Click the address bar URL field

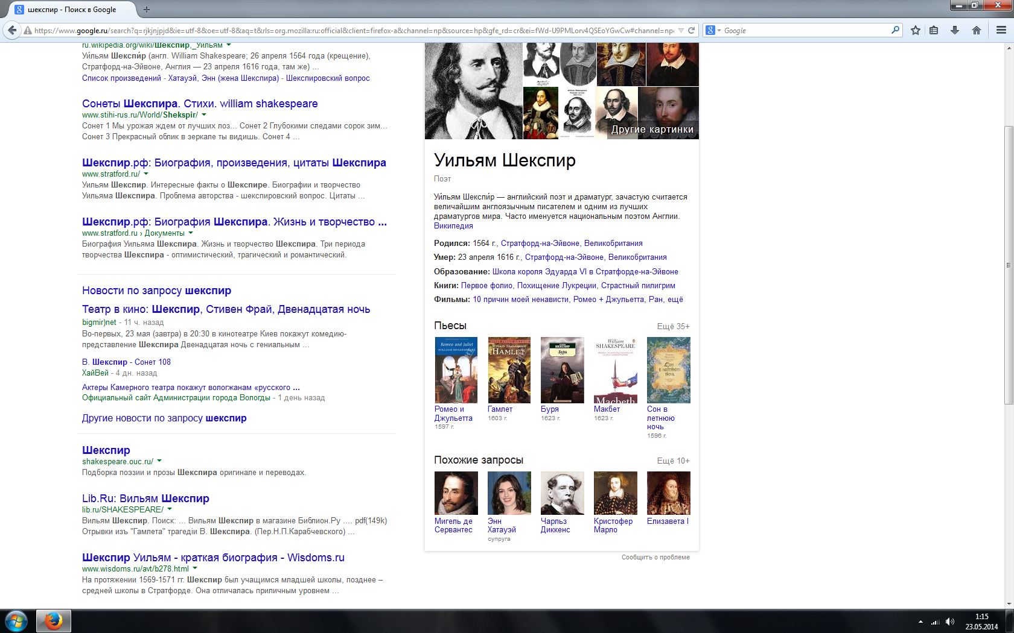click(x=354, y=30)
